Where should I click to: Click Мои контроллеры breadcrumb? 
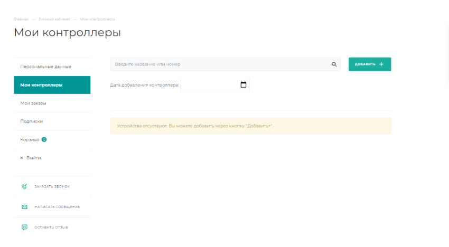(x=97, y=19)
